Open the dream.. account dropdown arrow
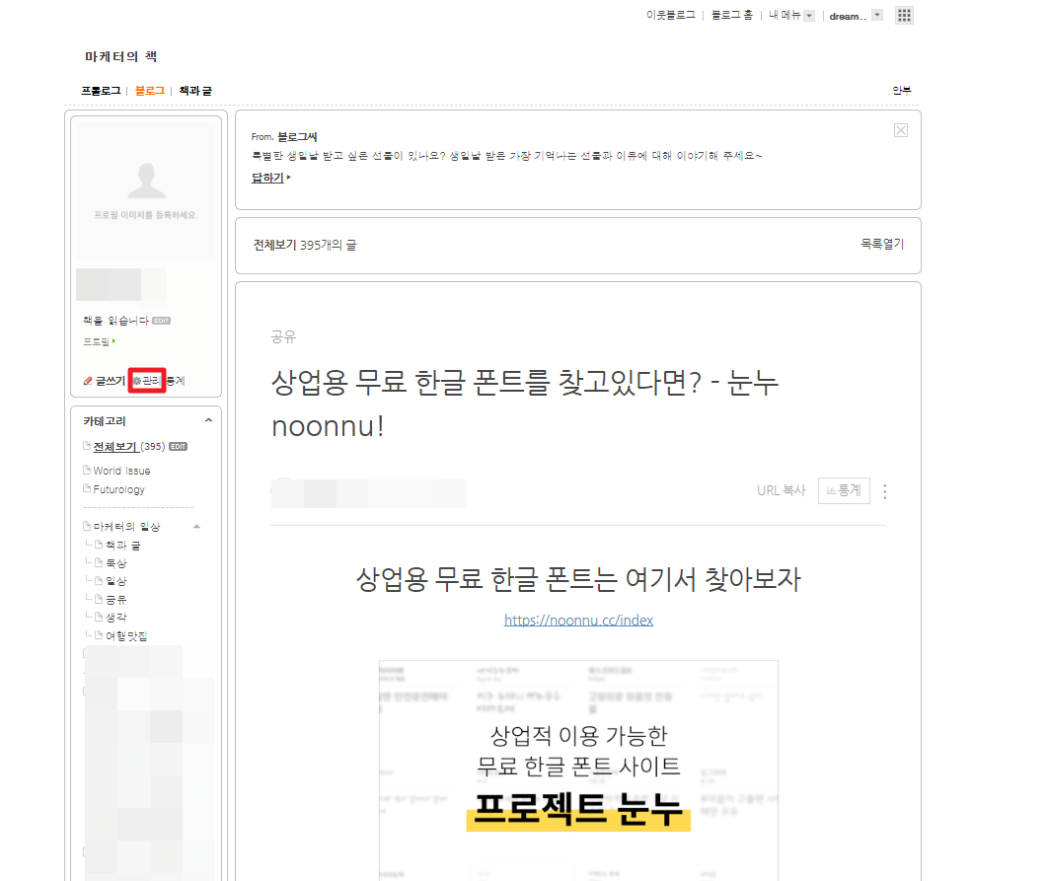 coord(877,16)
